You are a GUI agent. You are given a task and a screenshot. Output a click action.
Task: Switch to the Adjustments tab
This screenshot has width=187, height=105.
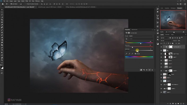tap(134, 30)
